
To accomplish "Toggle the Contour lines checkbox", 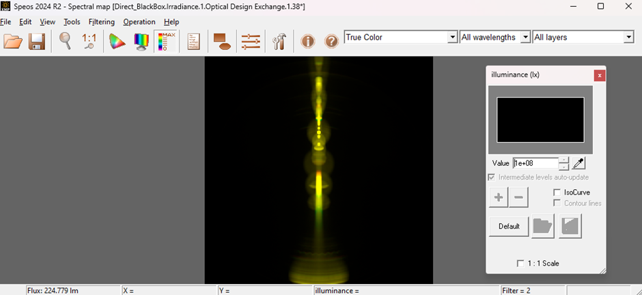I will pyautogui.click(x=557, y=203).
